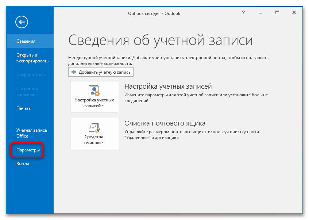Viewport: 309px width, 220px height.
Task: Click the account settings person-gear icon
Action: 94,91
